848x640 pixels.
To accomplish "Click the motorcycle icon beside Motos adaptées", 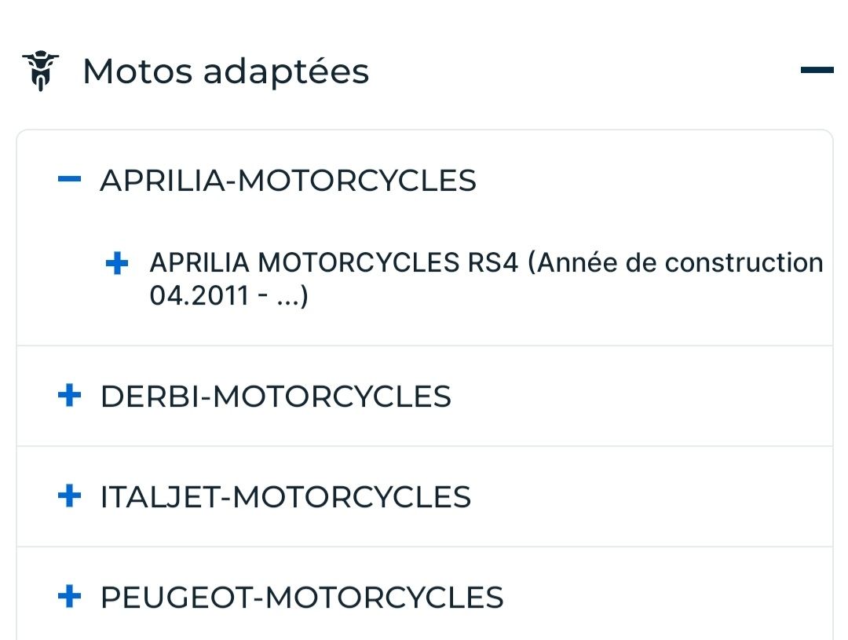I will click(x=40, y=71).
